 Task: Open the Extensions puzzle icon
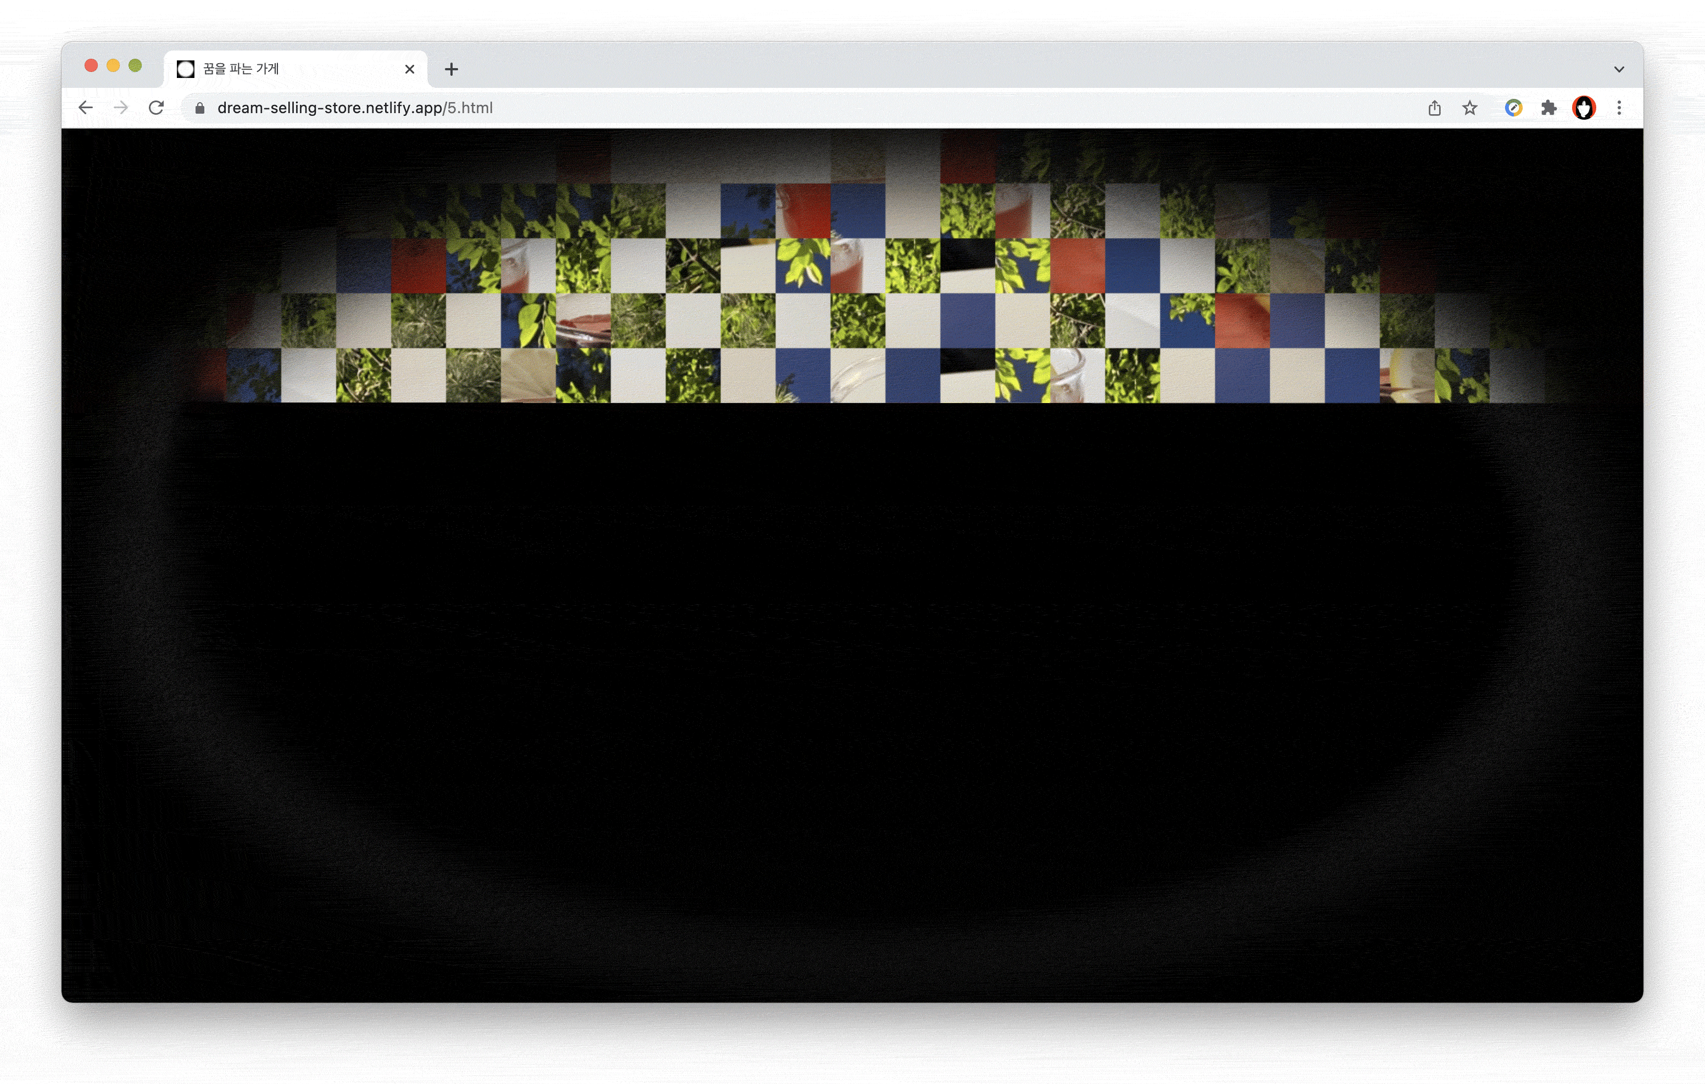coord(1548,108)
